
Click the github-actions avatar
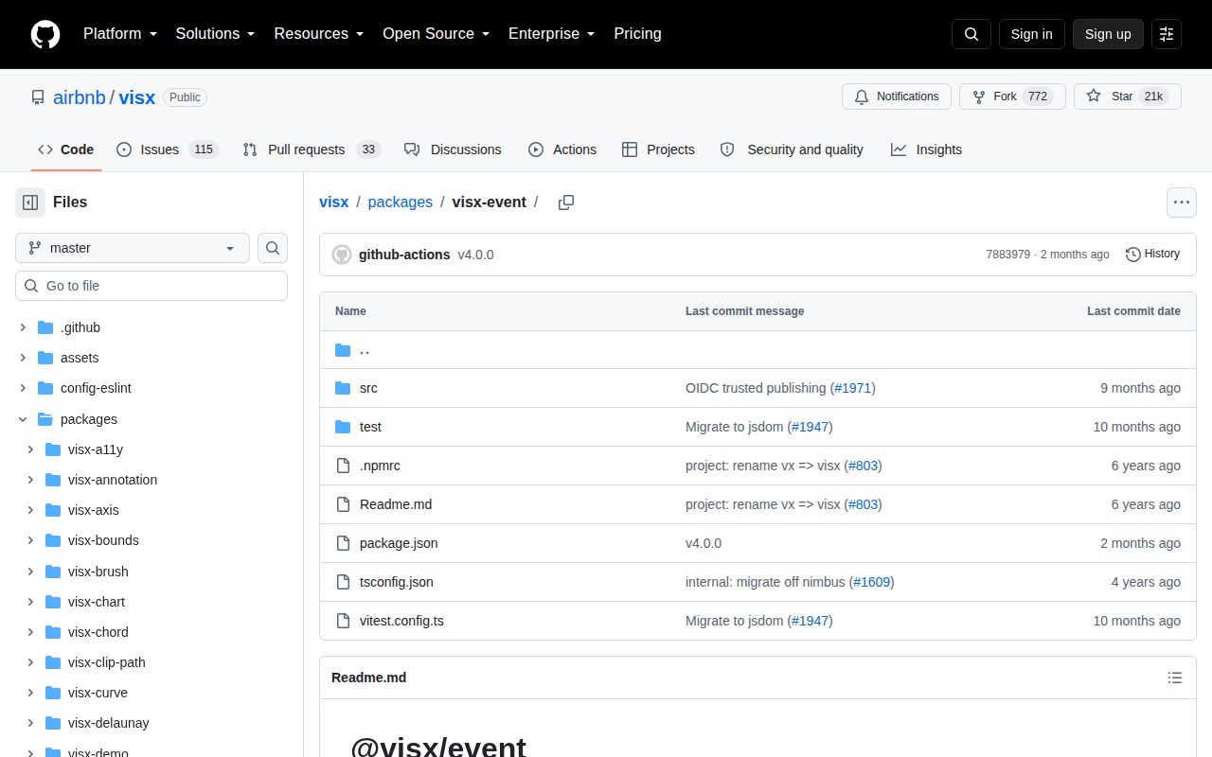click(x=342, y=255)
